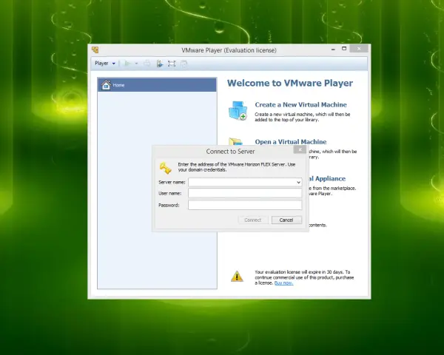Maximize the VMware Player window

click(344, 49)
